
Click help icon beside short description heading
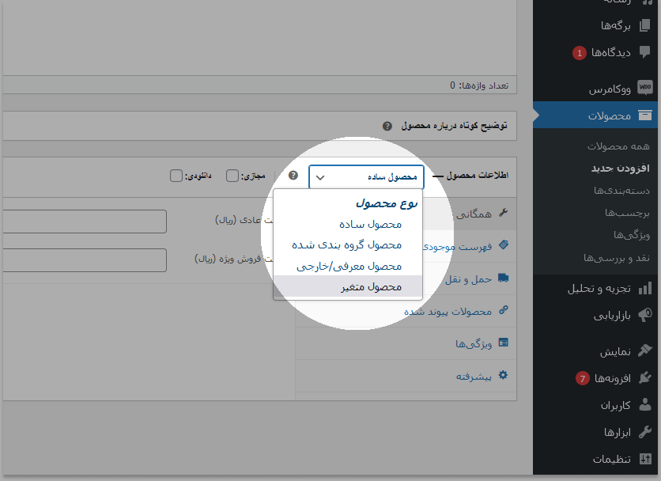387,126
